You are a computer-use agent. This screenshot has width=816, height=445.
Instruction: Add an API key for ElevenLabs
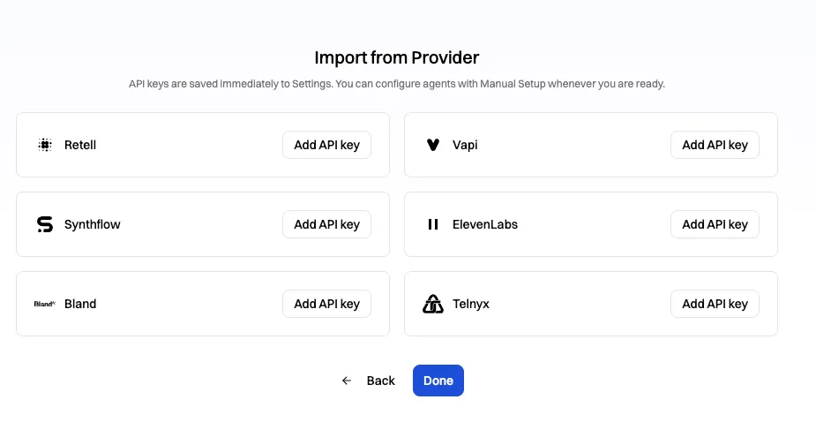tap(715, 224)
